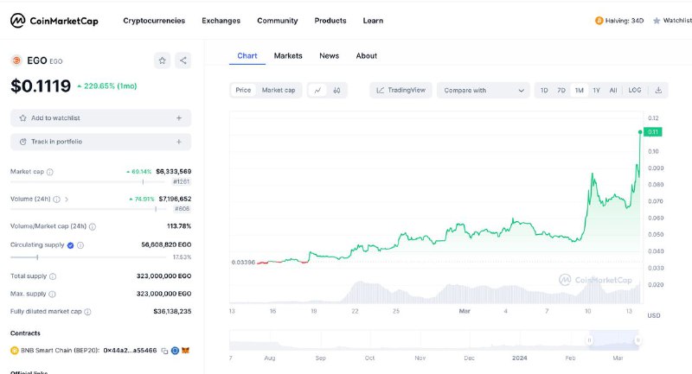Click the Halving: 34D link
This screenshot has height=374, width=692.
coord(619,21)
